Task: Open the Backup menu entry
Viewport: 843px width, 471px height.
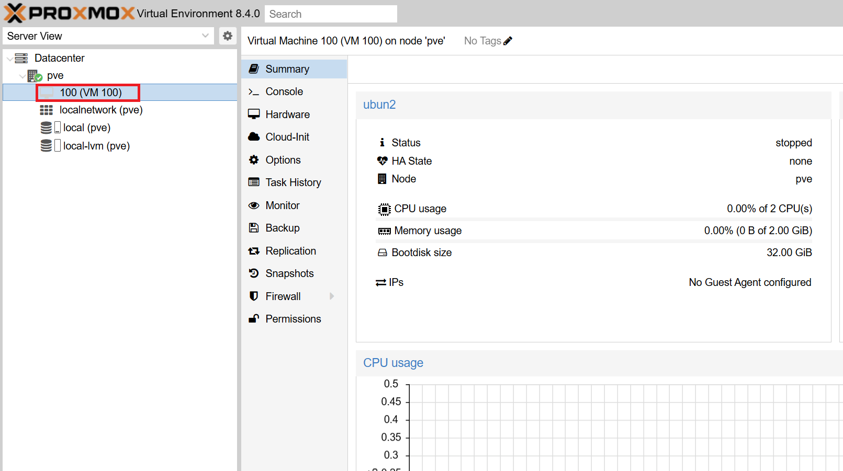Action: 282,228
